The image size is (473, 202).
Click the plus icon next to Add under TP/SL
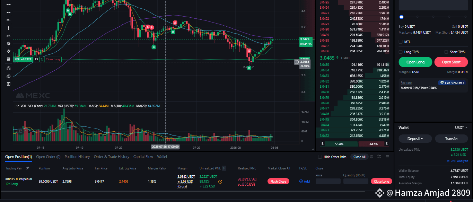[x=301, y=181]
